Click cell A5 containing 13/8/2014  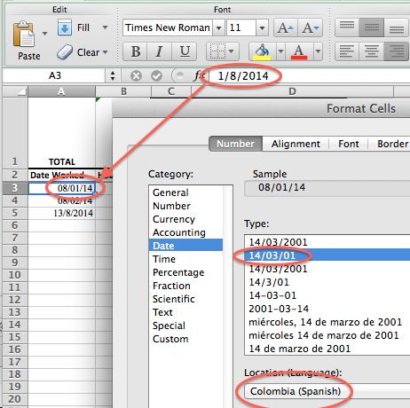click(x=62, y=213)
